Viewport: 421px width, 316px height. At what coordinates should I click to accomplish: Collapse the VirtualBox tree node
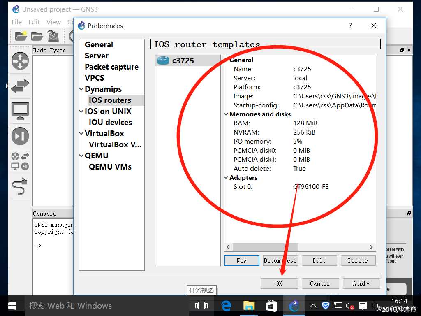click(81, 133)
